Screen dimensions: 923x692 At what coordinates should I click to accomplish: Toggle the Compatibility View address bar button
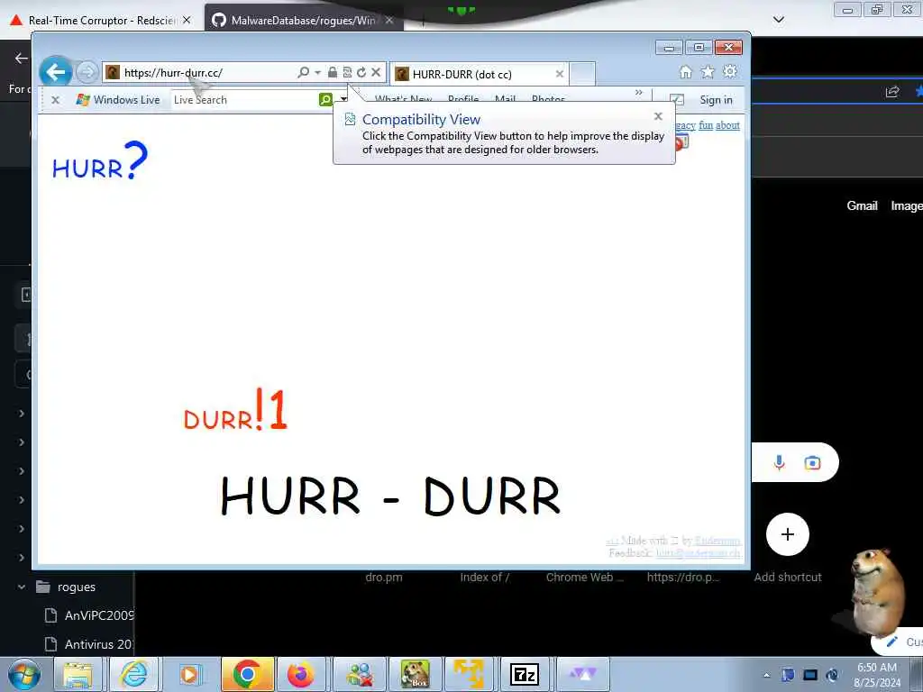point(347,72)
